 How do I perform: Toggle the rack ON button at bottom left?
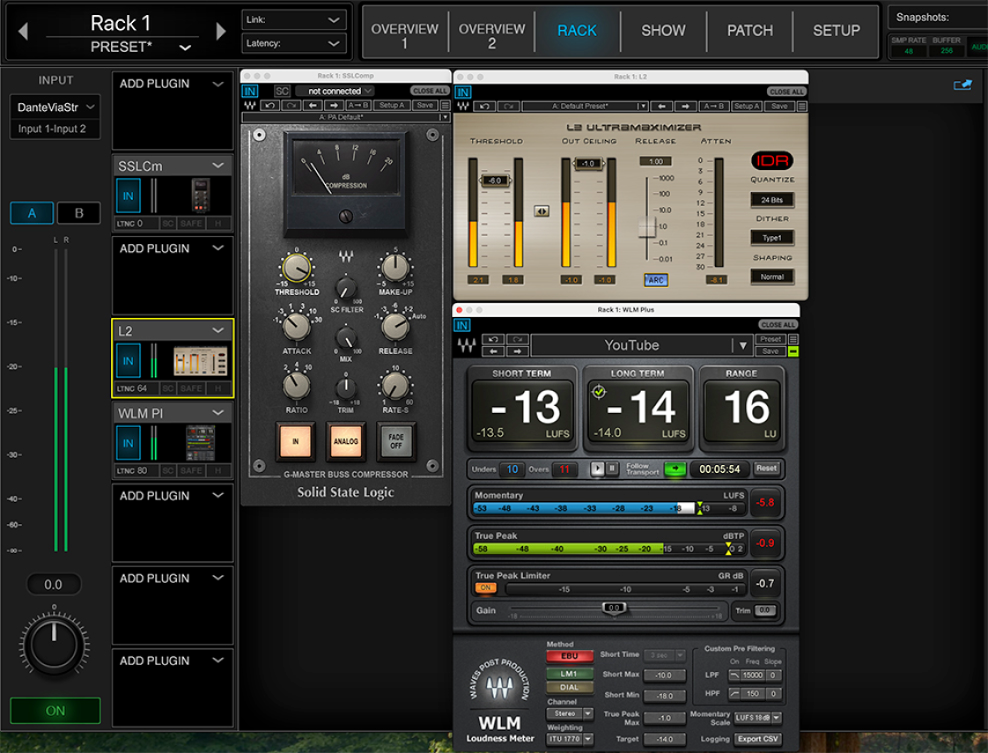pos(55,711)
